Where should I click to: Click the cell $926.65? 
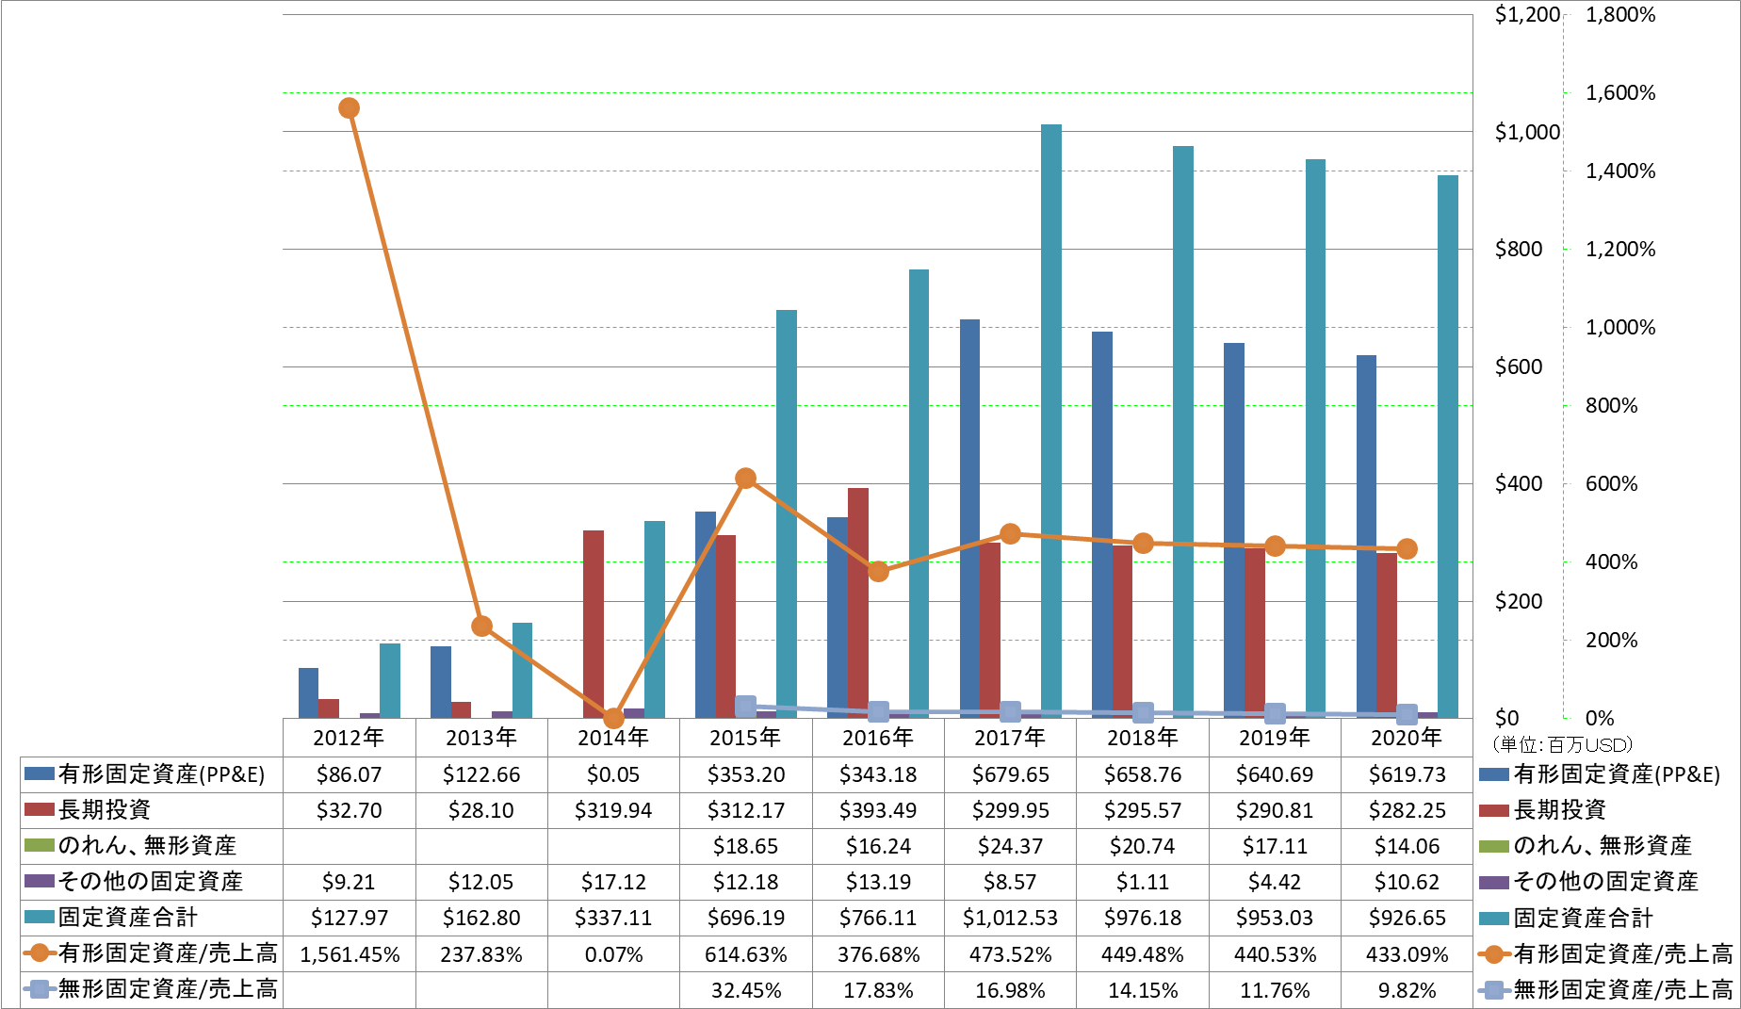(1407, 918)
